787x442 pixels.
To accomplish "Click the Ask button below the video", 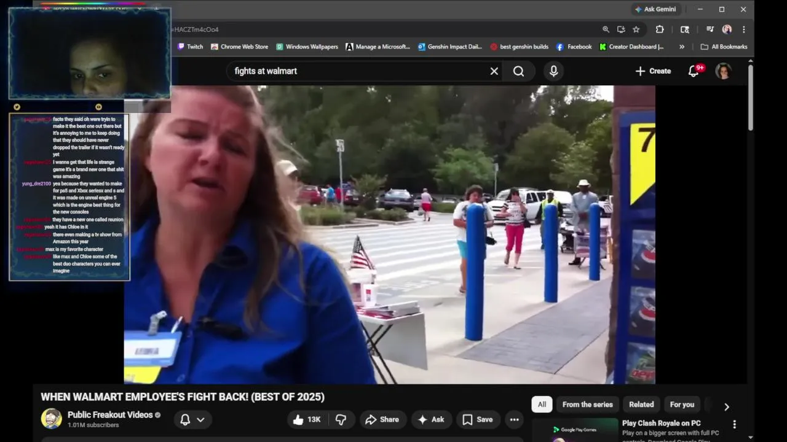I will pos(430,420).
